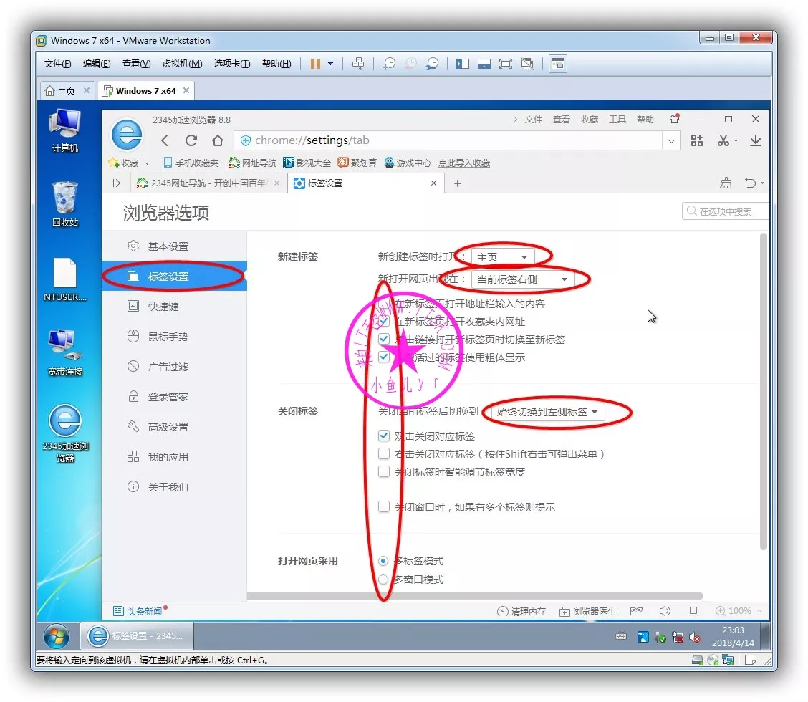808x702 pixels.
Task: Enable double-click to close tab checkbox
Action: (384, 436)
